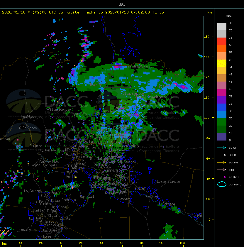Viewport: 244px width, 247px height.
Task: Click the 'Anchoris' place label
Action: tap(69, 200)
